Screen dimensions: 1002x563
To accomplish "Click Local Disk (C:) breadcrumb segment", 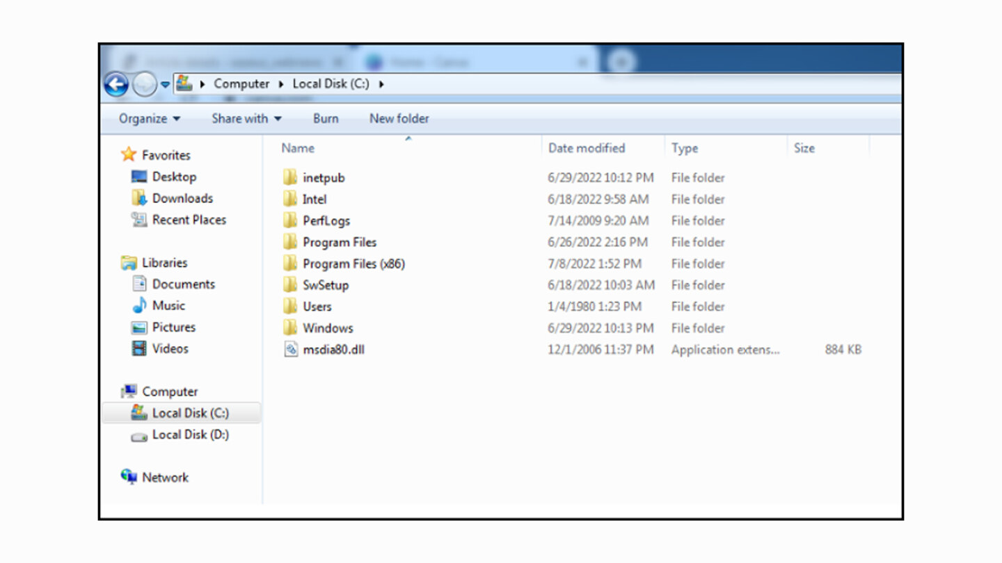I will click(331, 83).
